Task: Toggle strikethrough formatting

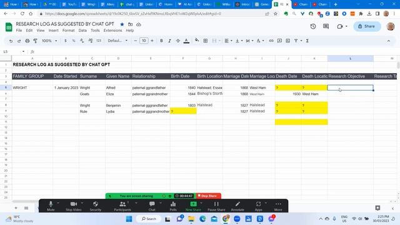Action: [177, 41]
